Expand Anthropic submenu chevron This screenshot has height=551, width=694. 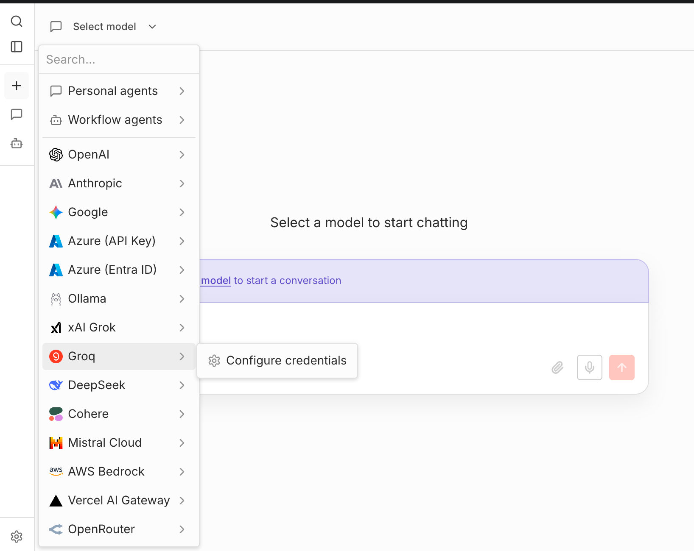182,184
